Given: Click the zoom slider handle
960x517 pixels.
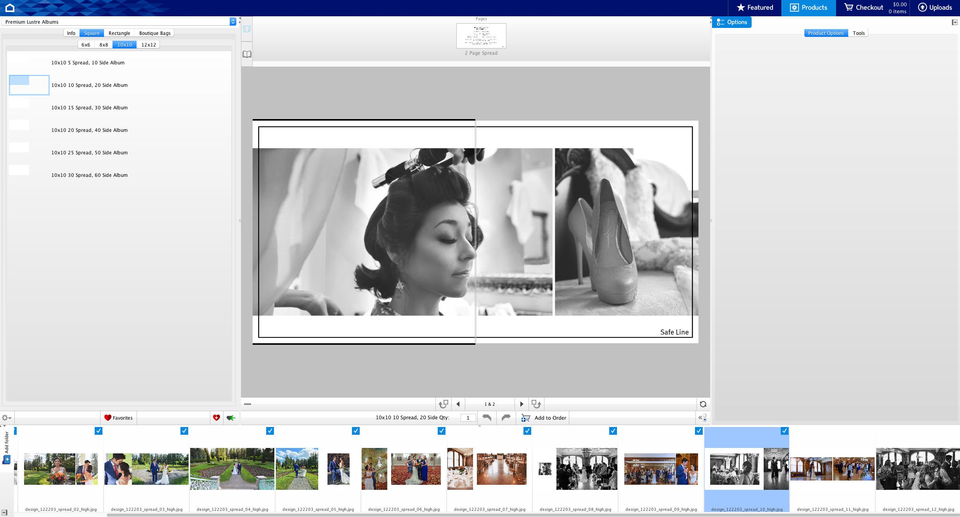Looking at the screenshot, I should pyautogui.click(x=248, y=404).
